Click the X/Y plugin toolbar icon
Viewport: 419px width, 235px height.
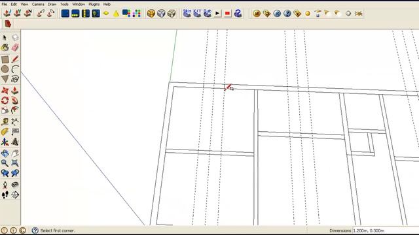click(197, 13)
